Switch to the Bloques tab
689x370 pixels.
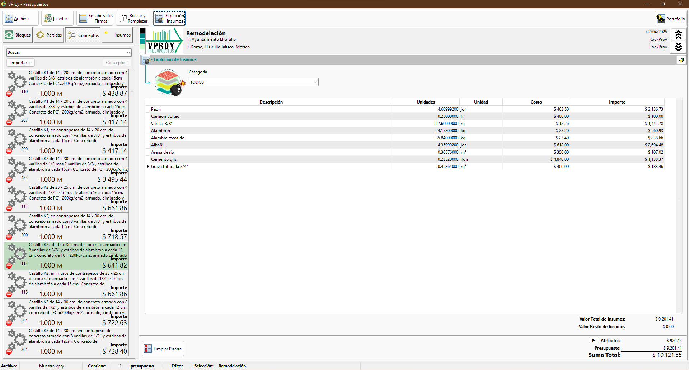point(18,35)
